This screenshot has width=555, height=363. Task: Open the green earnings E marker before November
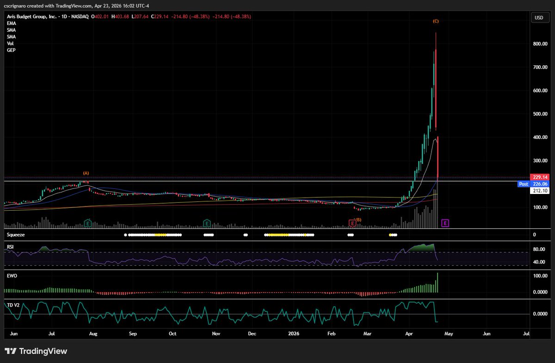[x=207, y=223]
